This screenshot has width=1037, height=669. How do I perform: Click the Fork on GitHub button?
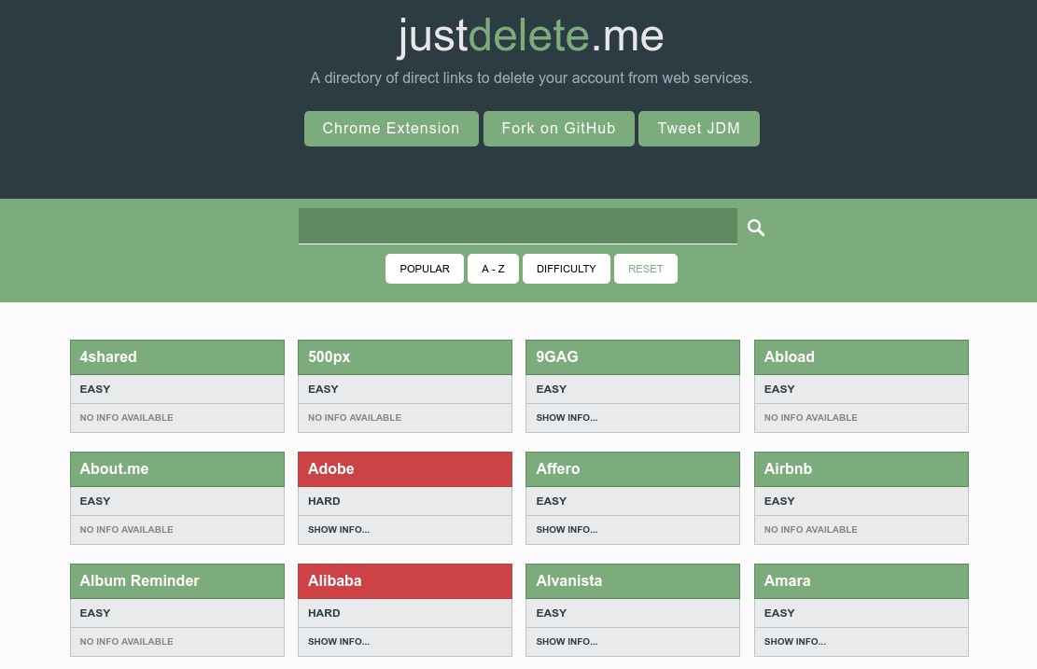pos(558,128)
